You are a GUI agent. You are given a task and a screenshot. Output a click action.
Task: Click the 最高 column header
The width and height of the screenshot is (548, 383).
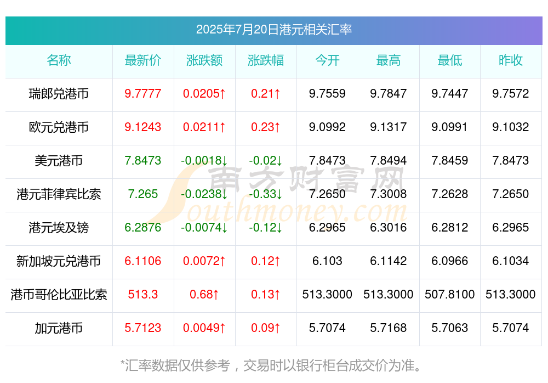pos(389,60)
